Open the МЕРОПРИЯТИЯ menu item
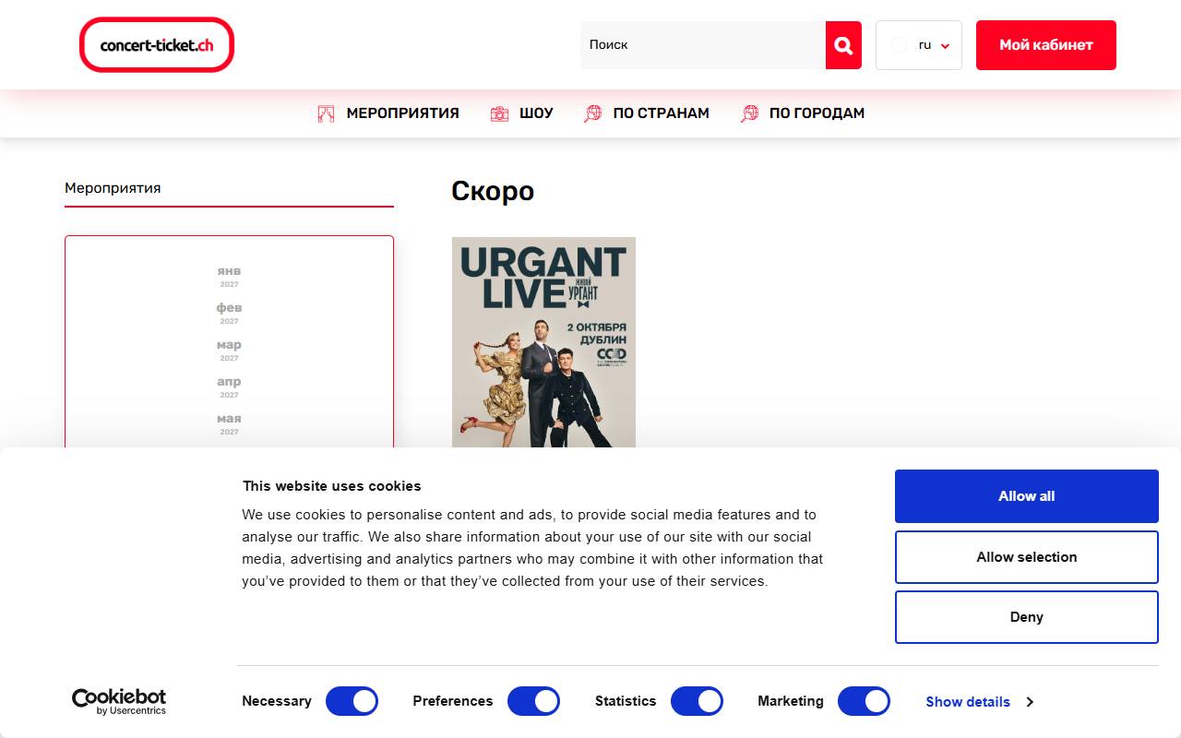Screen dimensions: 1181x738 click(402, 113)
